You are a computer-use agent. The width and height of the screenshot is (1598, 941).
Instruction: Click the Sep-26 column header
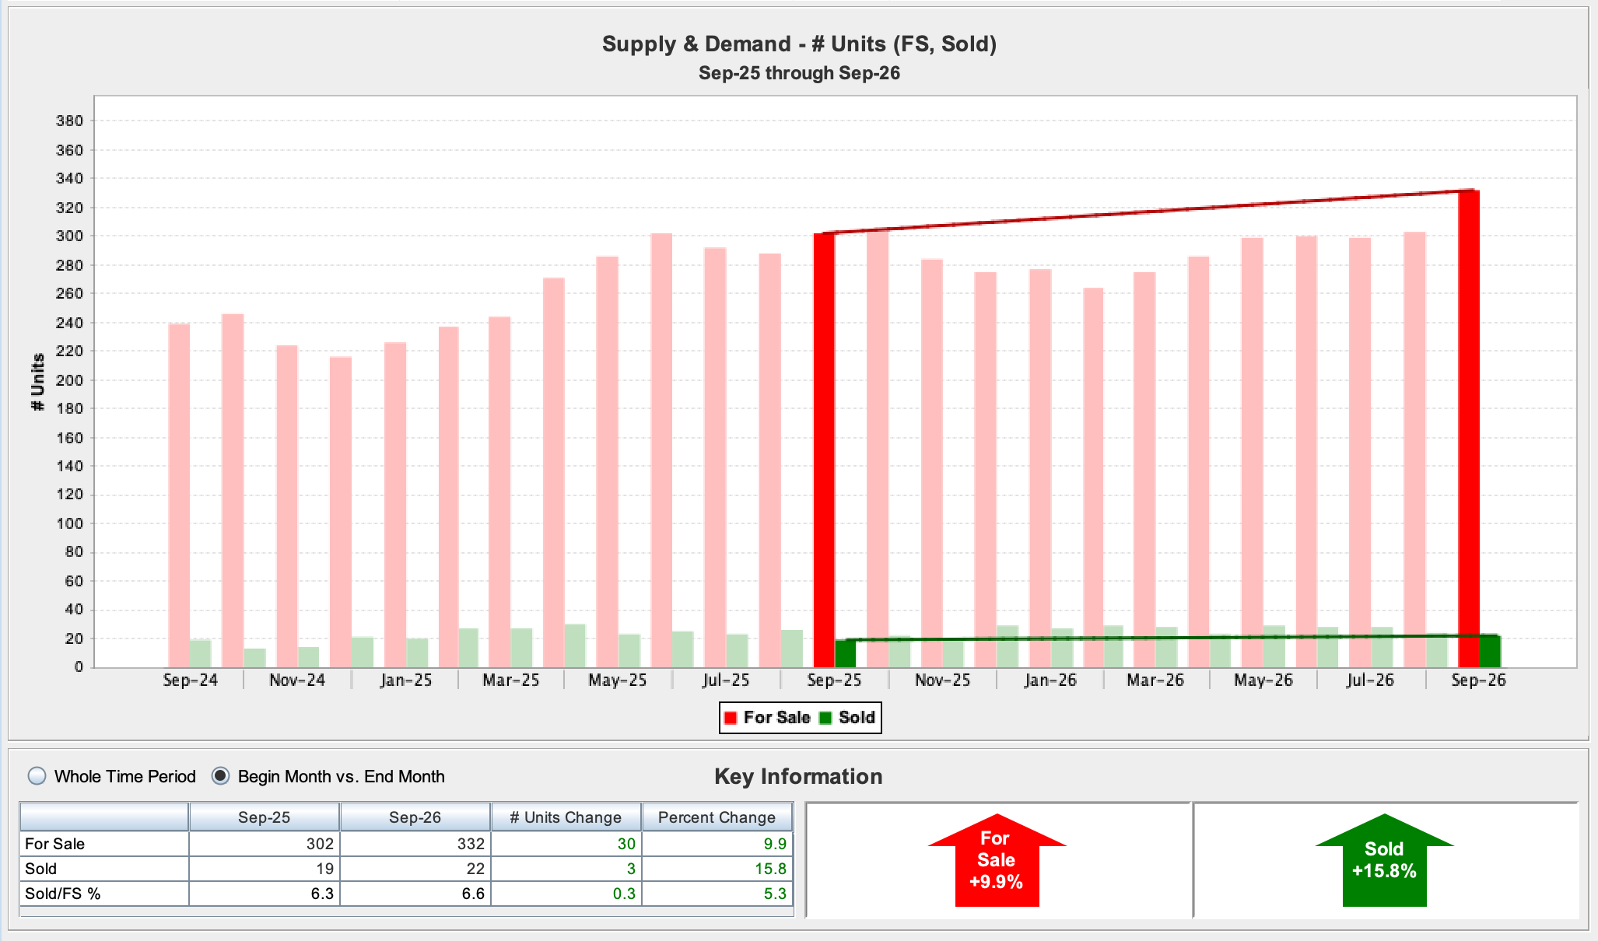click(415, 817)
